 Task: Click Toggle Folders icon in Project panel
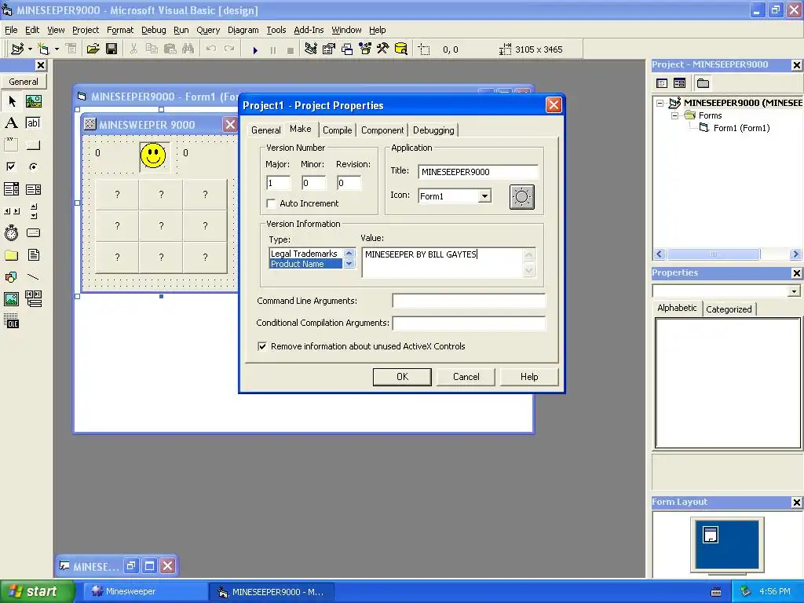point(703,83)
